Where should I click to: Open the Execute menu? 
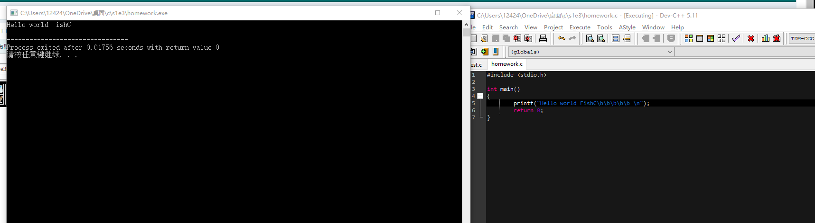[580, 27]
